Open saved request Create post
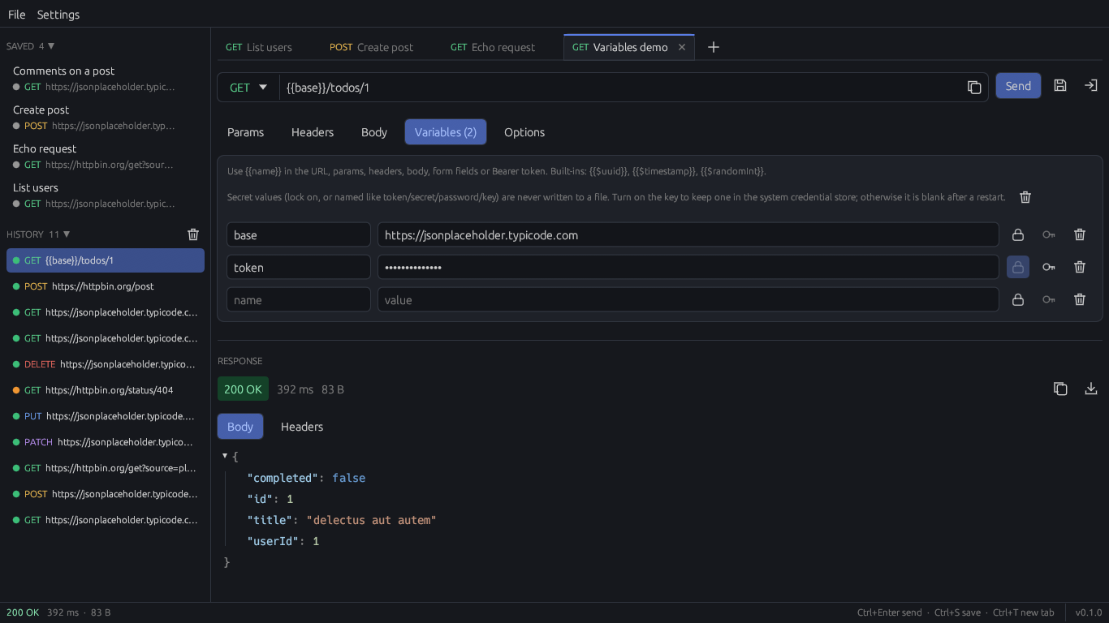1109x623 pixels. [106, 118]
